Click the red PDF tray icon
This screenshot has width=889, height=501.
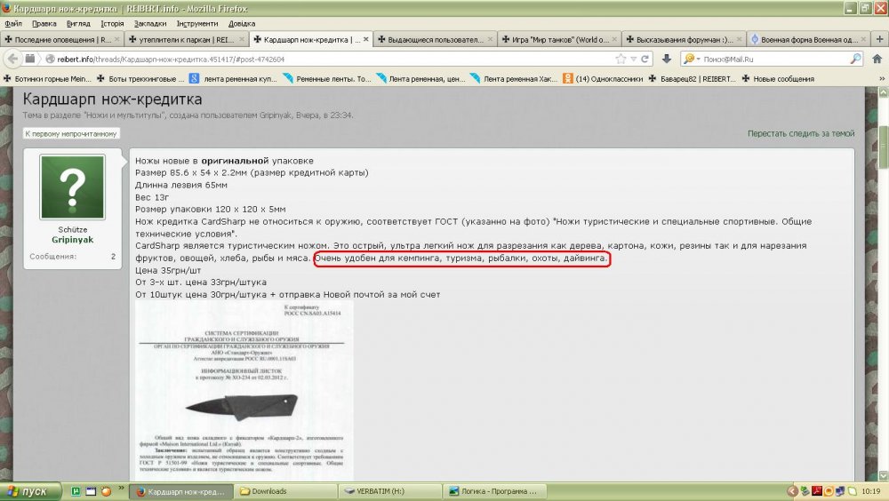pyautogui.click(x=816, y=491)
